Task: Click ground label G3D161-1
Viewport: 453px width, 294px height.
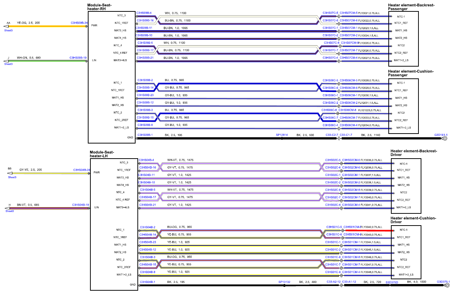Action: click(x=442, y=135)
